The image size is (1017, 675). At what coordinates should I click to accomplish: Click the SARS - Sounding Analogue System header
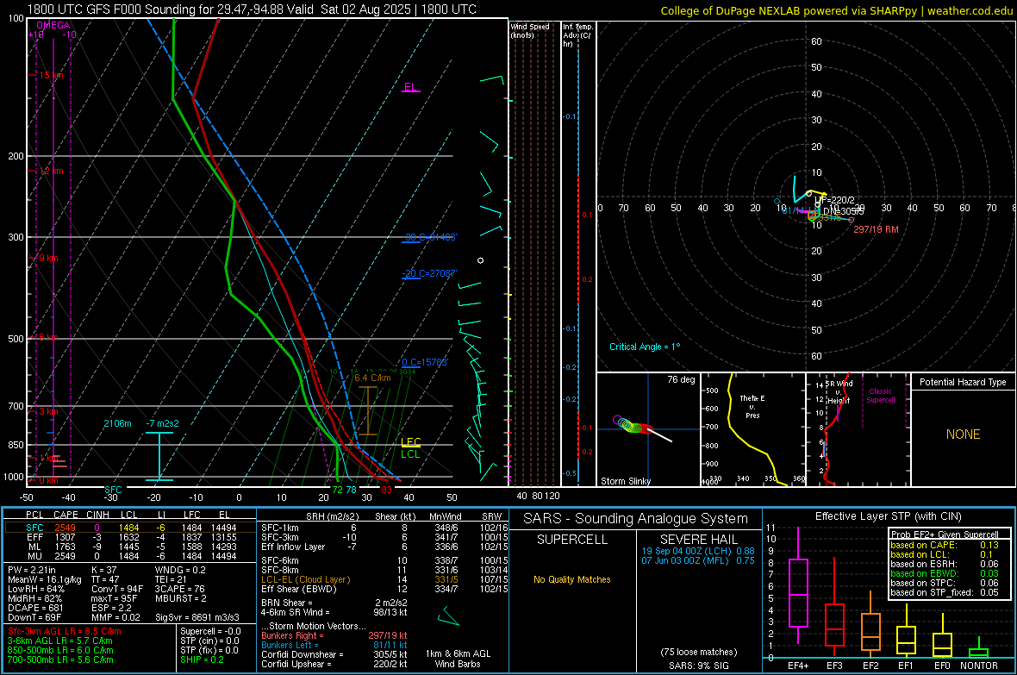click(x=636, y=519)
